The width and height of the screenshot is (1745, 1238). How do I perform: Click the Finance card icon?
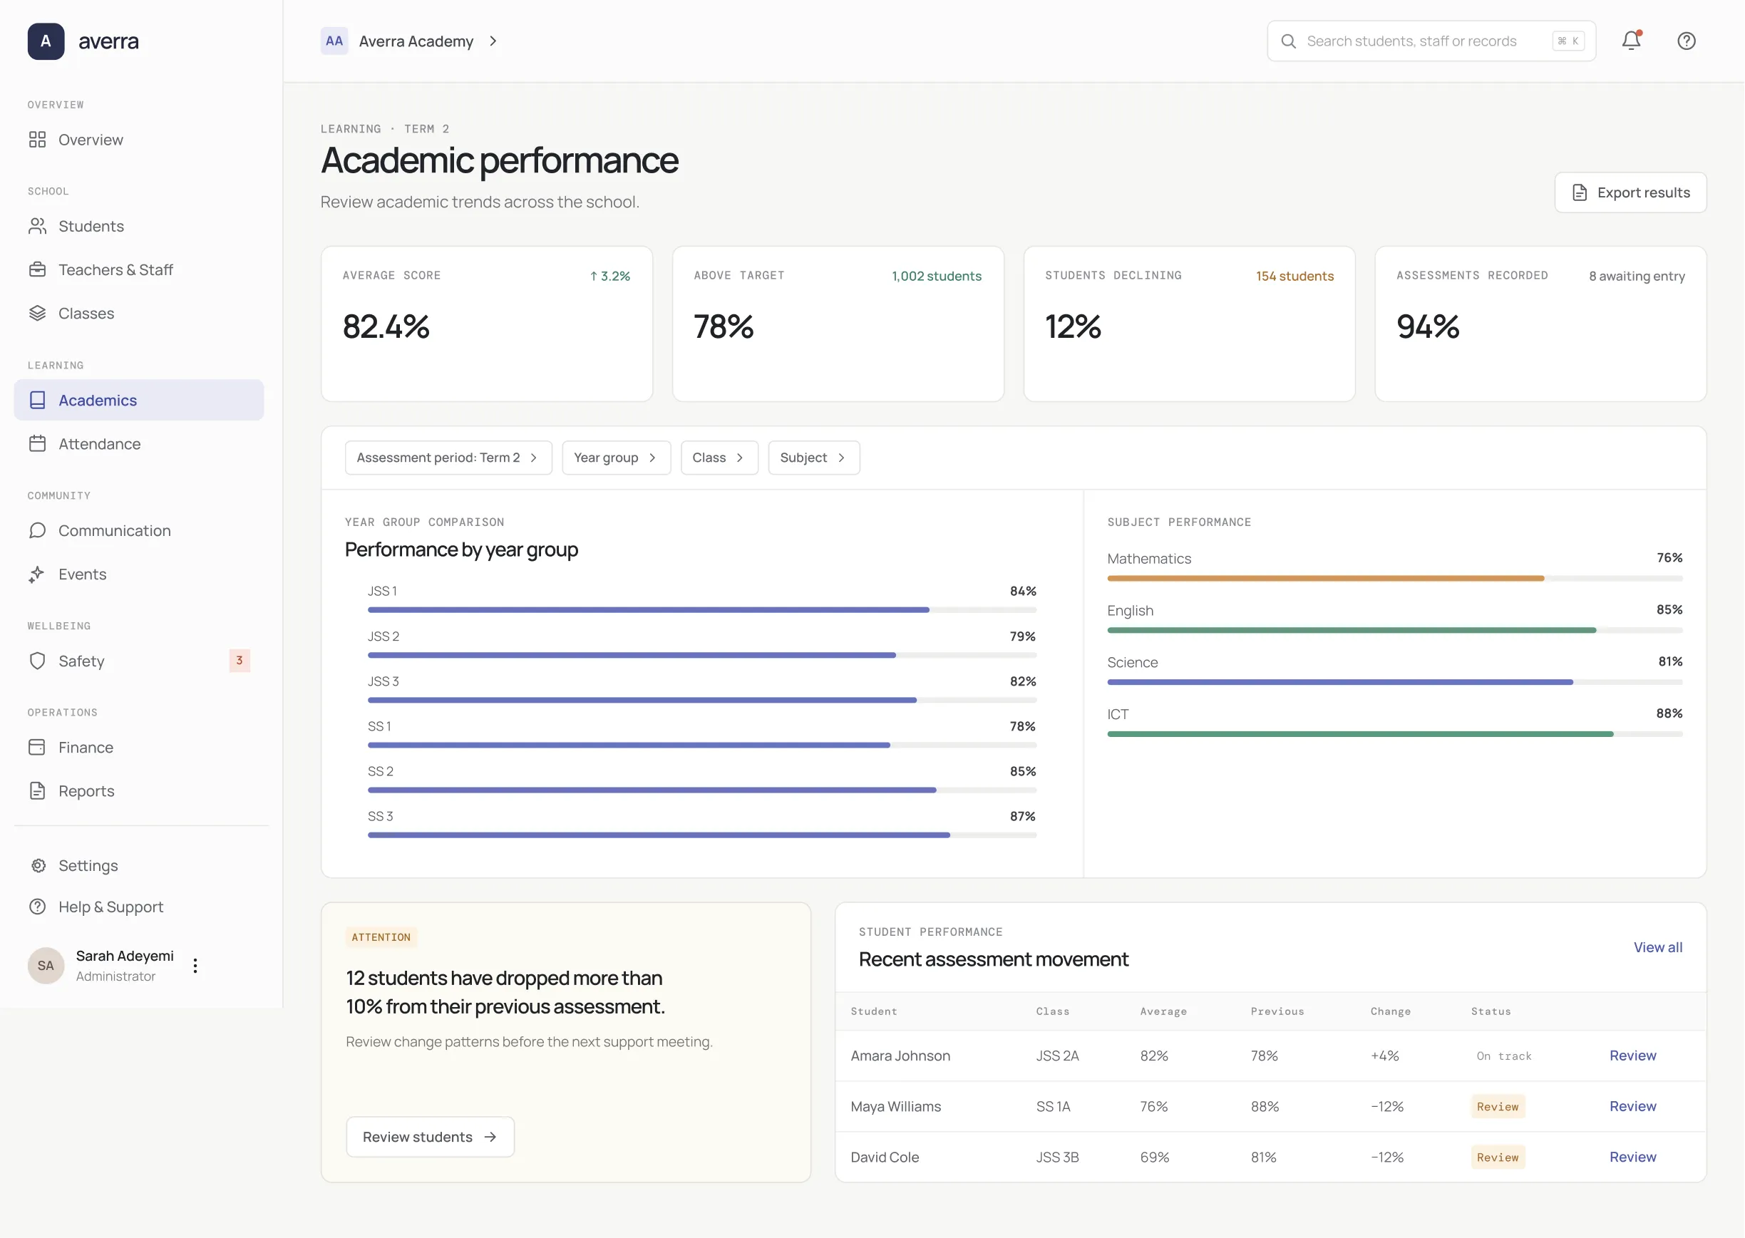[37, 747]
